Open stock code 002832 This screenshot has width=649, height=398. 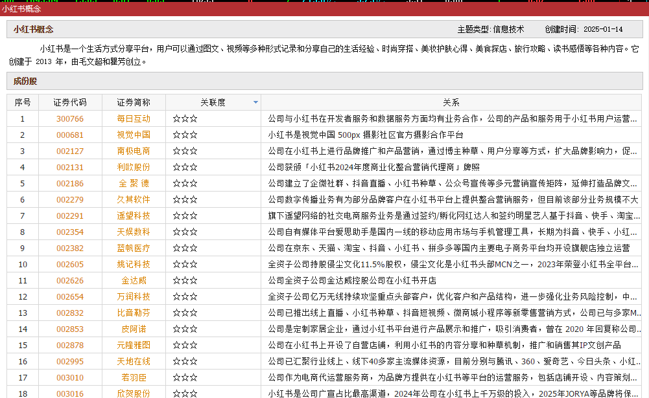(x=70, y=313)
